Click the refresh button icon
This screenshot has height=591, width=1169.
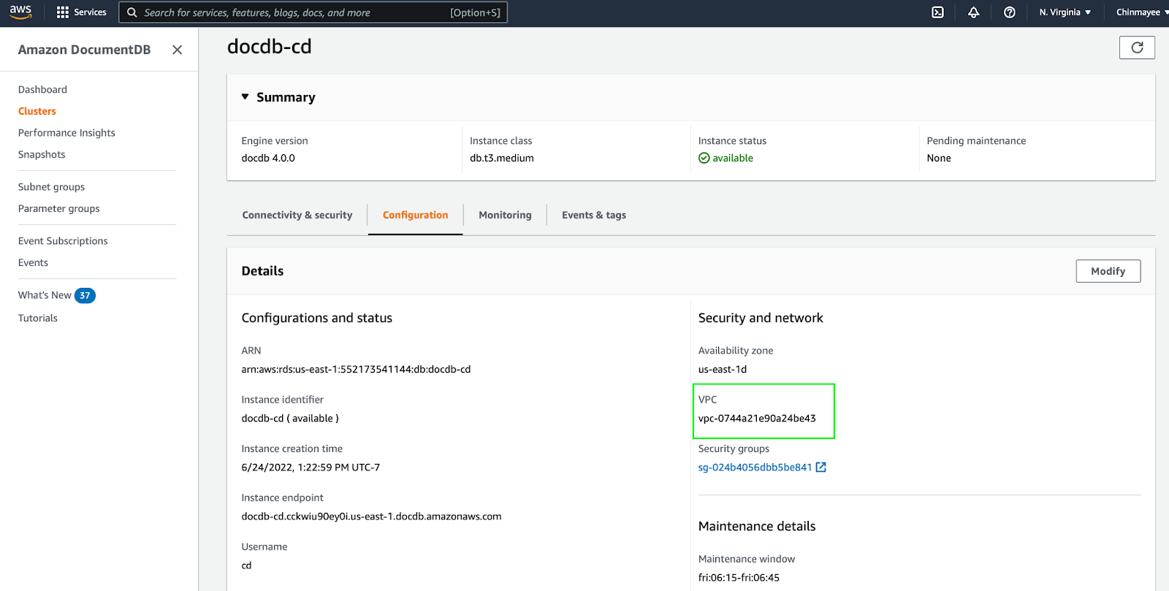click(x=1137, y=47)
